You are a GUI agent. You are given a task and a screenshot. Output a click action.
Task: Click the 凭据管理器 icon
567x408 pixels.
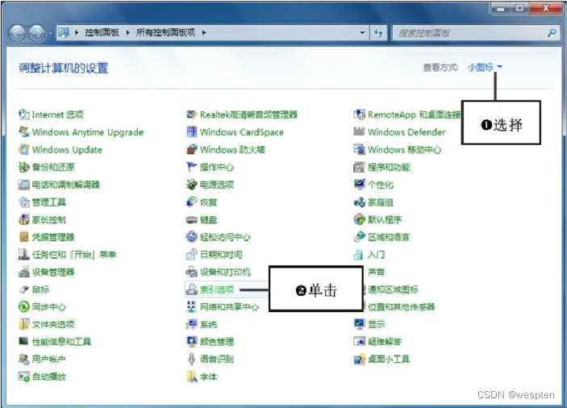(x=24, y=237)
